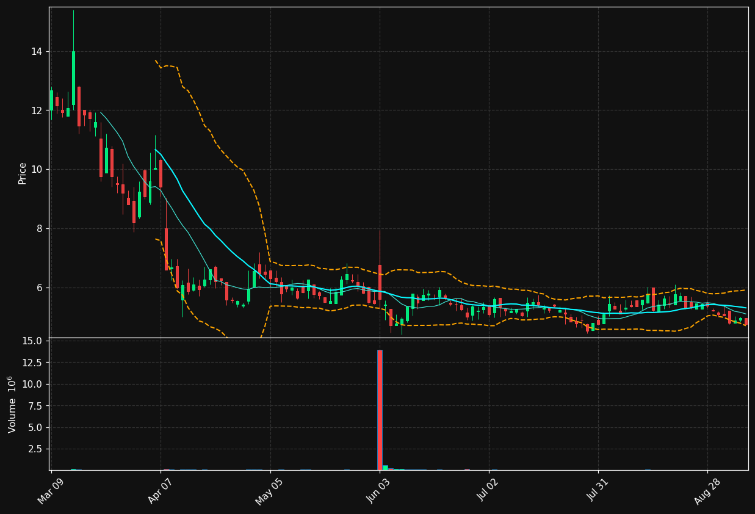Click the price axis value 6
Screen dimensions: 755x514
pos(40,288)
